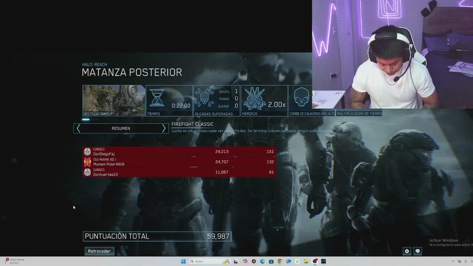Open the game settings gear icon
Image resolution: width=473 pixels, height=266 pixels.
pos(407,251)
